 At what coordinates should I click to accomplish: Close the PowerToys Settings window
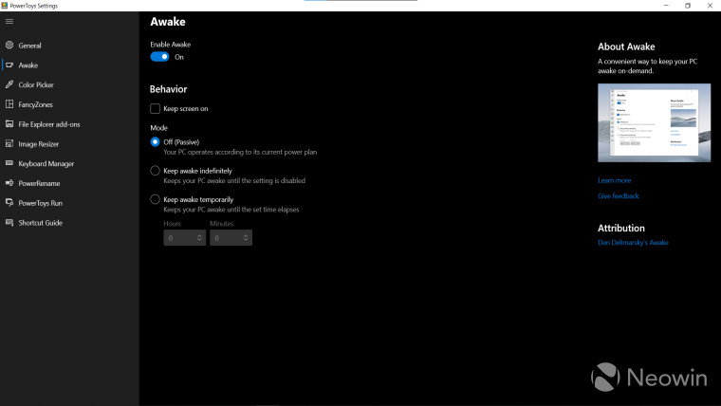[x=710, y=6]
